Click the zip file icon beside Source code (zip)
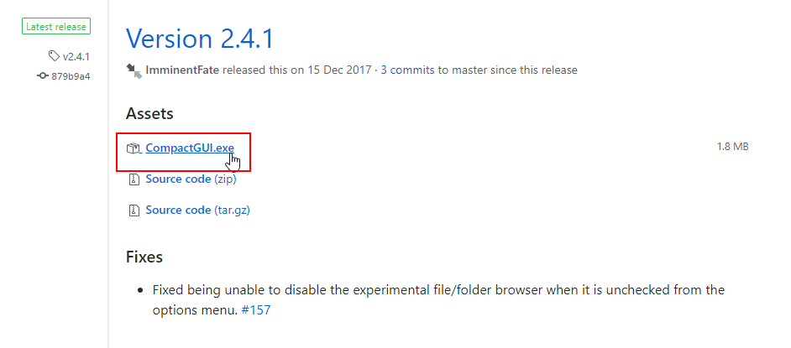 point(133,179)
